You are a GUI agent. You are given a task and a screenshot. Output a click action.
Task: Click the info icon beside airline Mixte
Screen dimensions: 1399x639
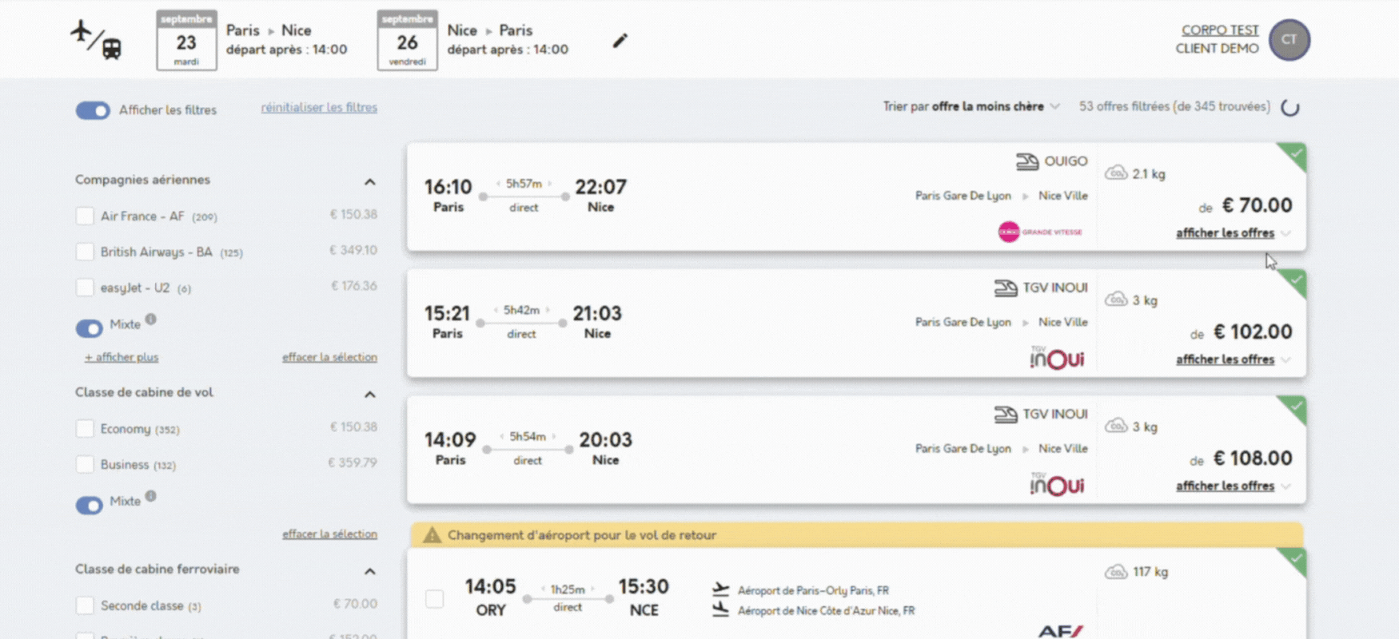pyautogui.click(x=151, y=319)
